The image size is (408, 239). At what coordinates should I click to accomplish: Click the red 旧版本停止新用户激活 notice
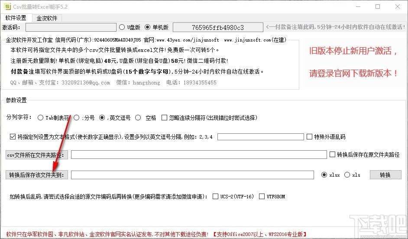click(353, 51)
